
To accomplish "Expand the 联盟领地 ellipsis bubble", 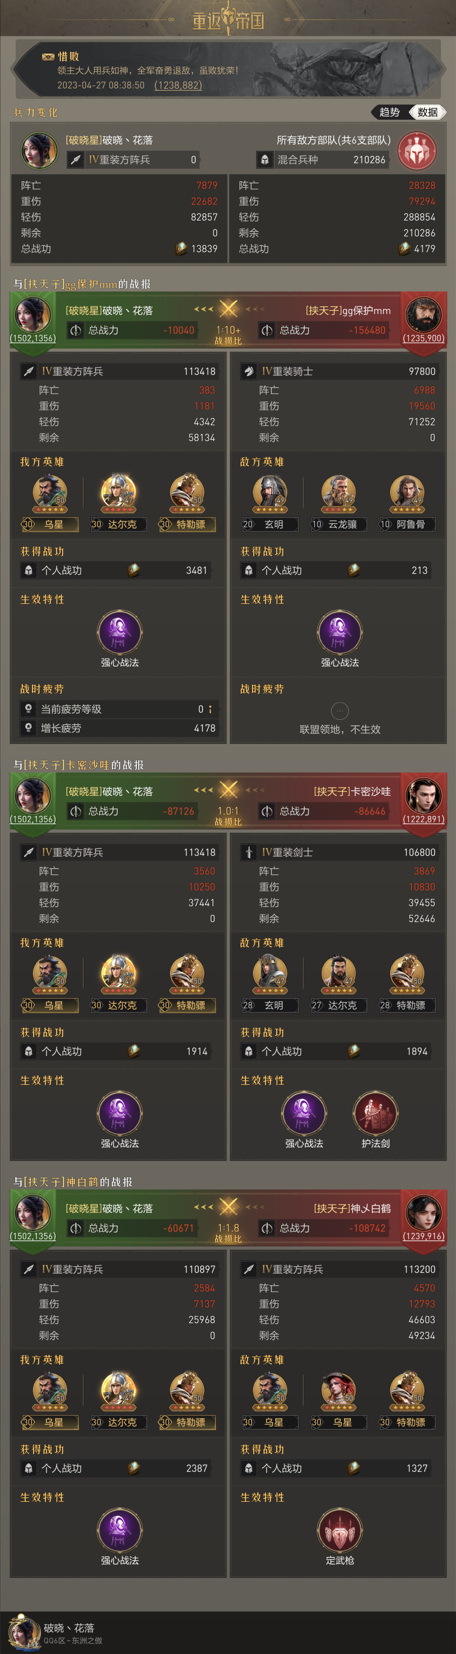I will 340,710.
